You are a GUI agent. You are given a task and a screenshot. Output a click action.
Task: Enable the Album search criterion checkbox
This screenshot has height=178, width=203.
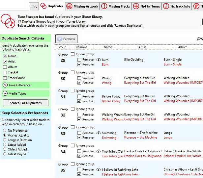coord(5,67)
